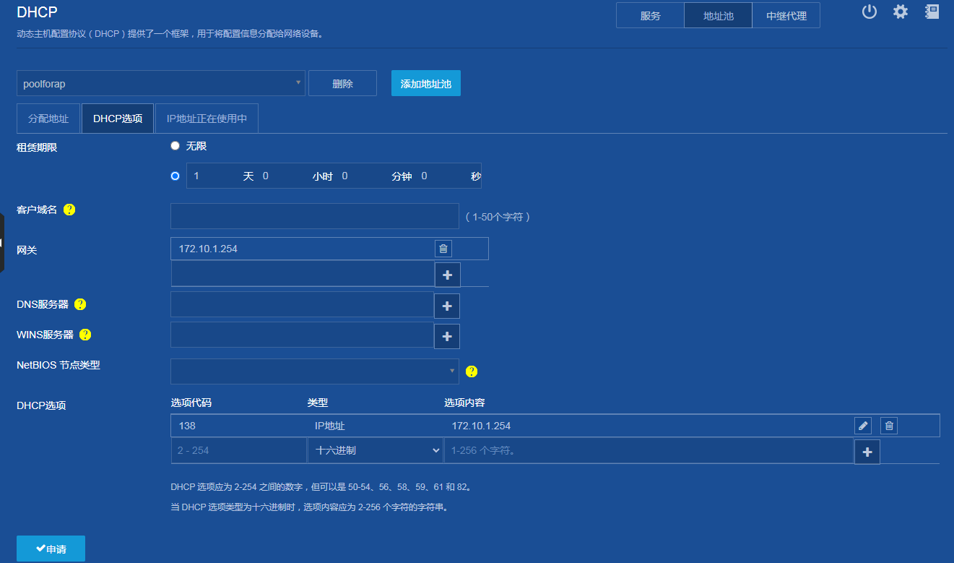Open the poolforap address pool dropdown
954x563 pixels.
click(160, 83)
